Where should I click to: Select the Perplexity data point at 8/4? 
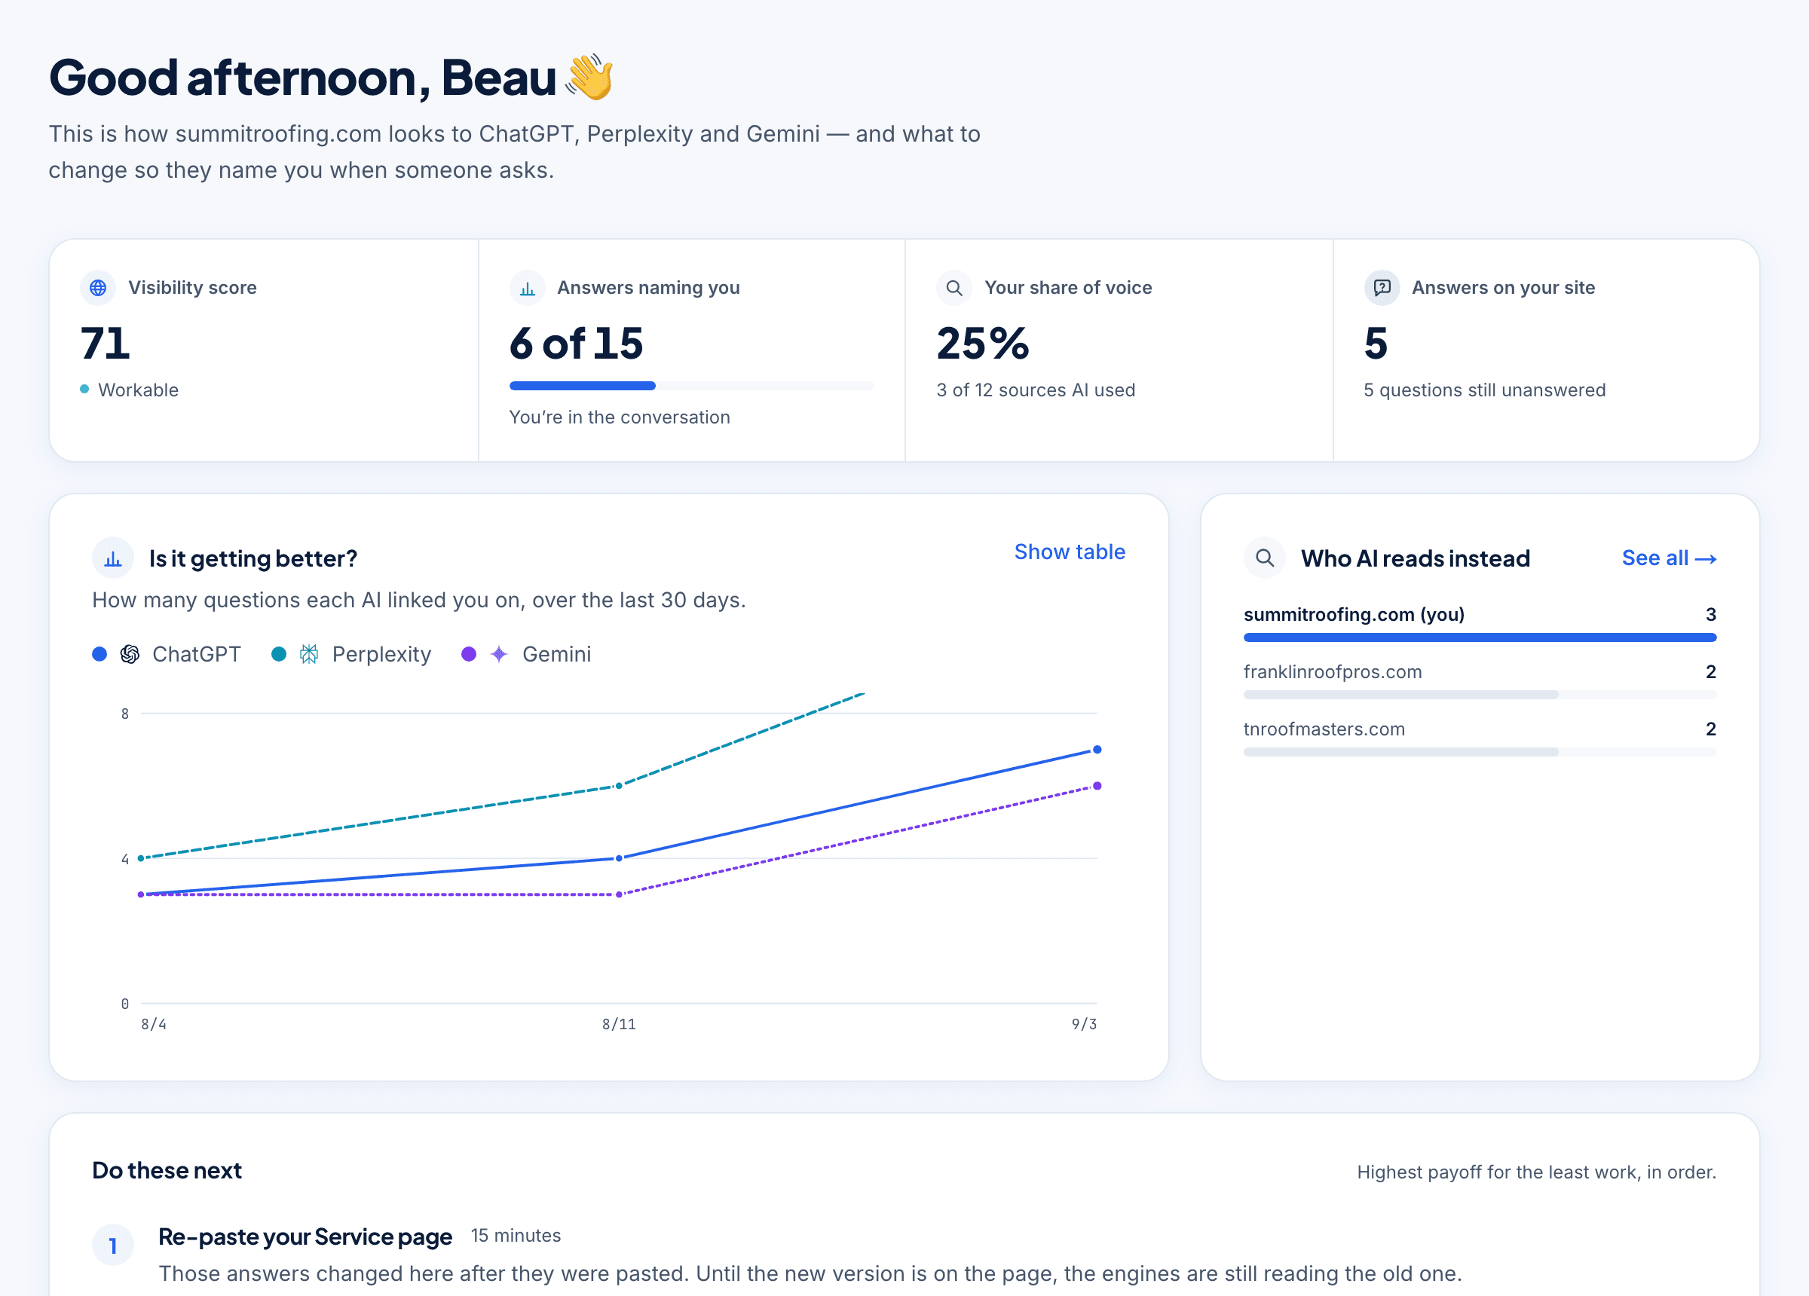click(x=141, y=859)
